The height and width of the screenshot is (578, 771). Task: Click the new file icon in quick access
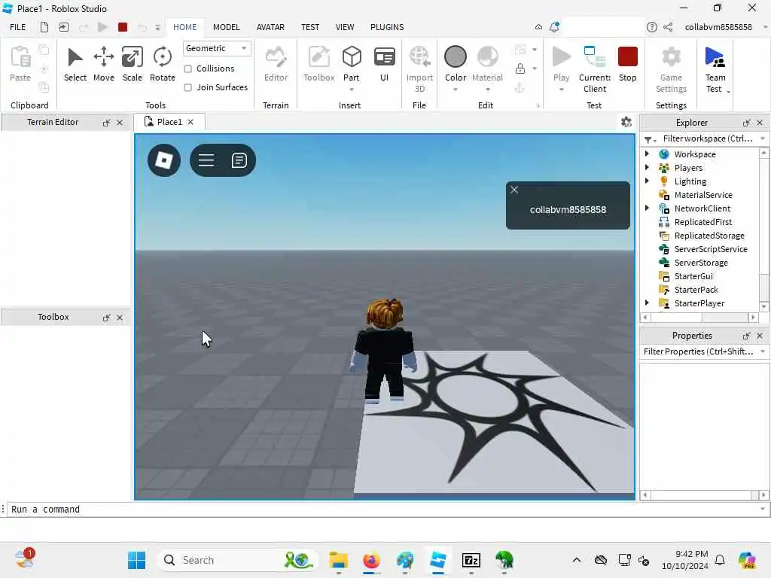44,27
